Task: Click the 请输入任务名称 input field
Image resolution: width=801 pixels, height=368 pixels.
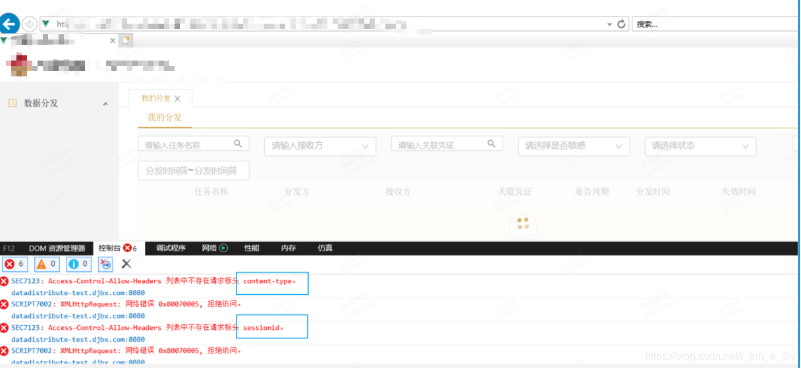Action: [x=194, y=144]
